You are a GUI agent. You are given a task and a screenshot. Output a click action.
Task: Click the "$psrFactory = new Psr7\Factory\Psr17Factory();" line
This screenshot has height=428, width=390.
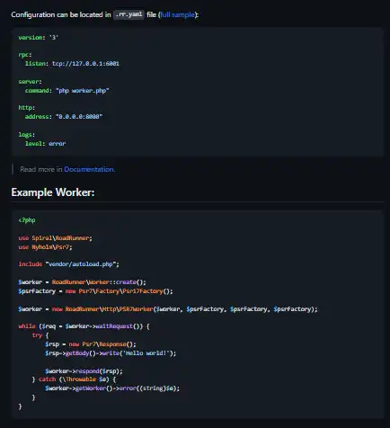pyautogui.click(x=95, y=291)
